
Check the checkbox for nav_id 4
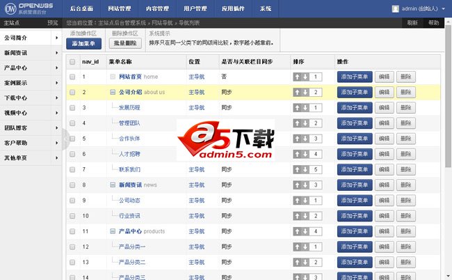(x=72, y=123)
